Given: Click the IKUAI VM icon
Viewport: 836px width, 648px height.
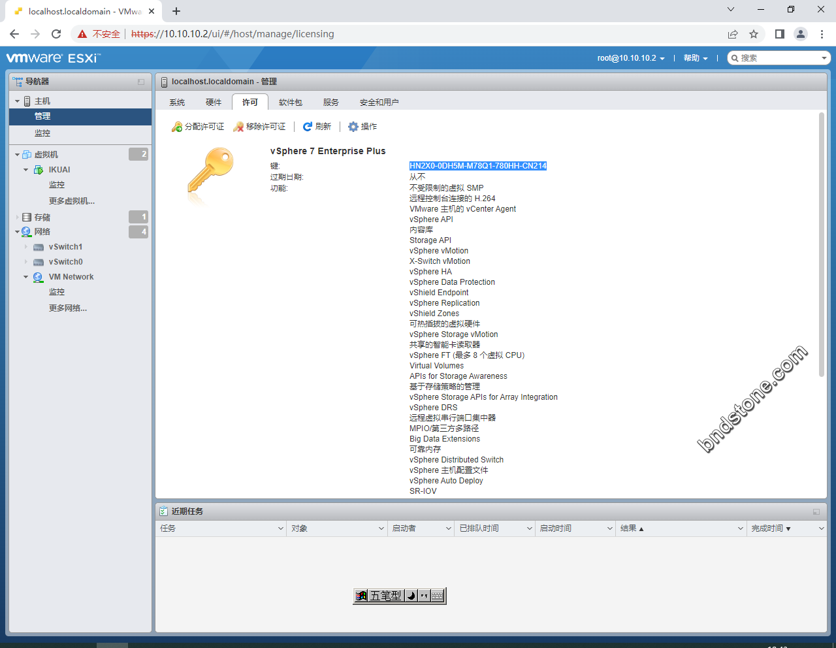Looking at the screenshot, I should tap(39, 170).
